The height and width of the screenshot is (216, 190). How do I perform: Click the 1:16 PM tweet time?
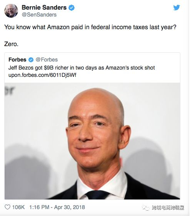[39, 207]
